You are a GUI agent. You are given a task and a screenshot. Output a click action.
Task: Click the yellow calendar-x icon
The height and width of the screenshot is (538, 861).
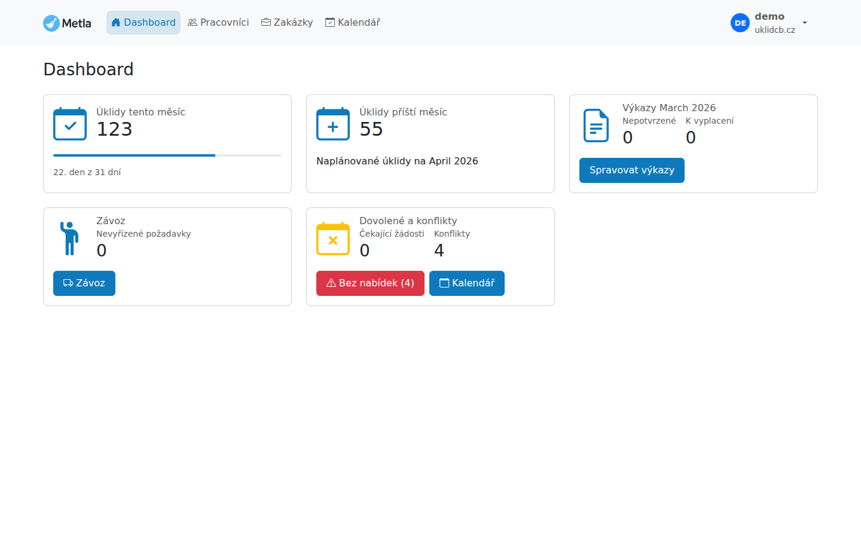(x=333, y=239)
